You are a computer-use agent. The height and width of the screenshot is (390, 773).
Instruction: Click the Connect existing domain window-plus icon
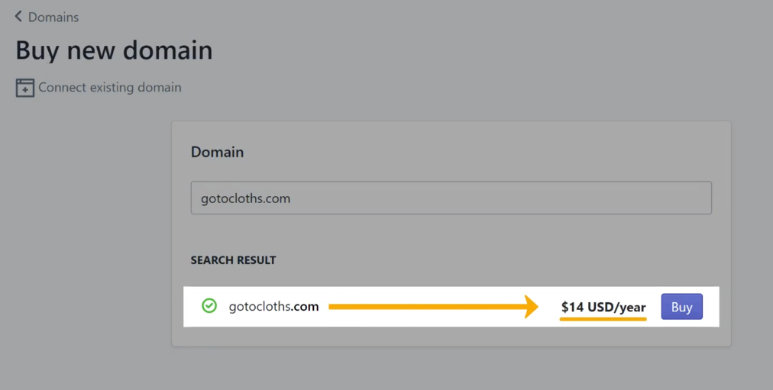coord(24,88)
